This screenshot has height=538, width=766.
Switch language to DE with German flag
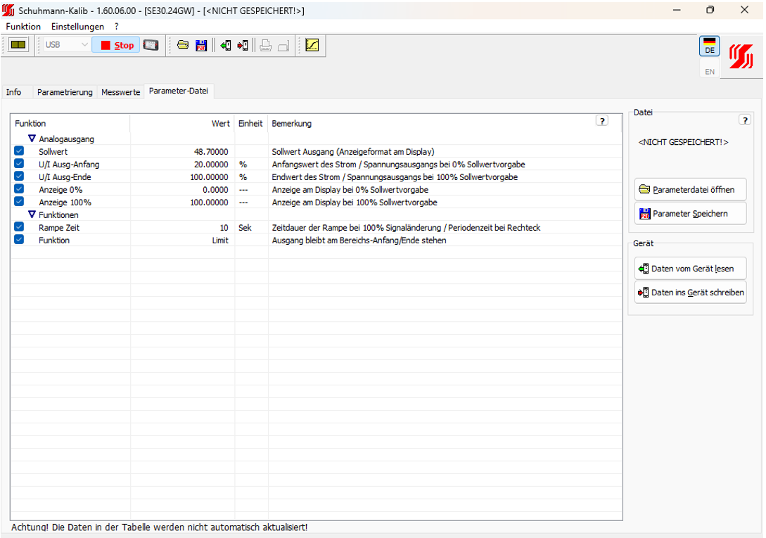[x=709, y=46]
